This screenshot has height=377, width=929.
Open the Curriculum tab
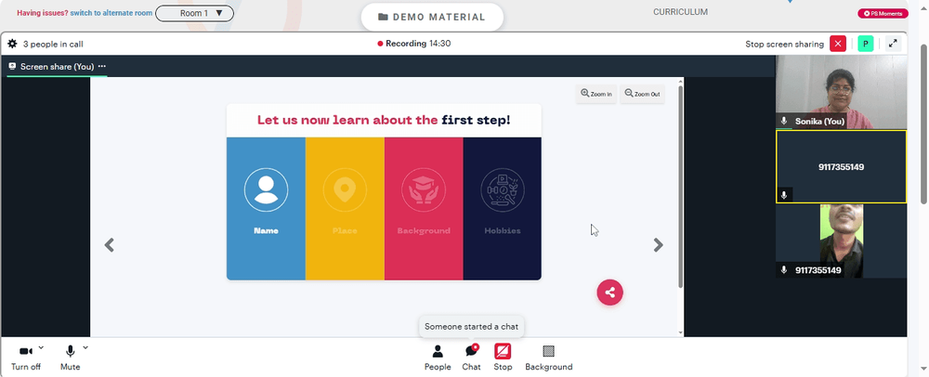pos(680,12)
